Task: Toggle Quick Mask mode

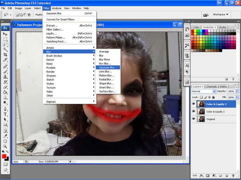Action: point(5,164)
